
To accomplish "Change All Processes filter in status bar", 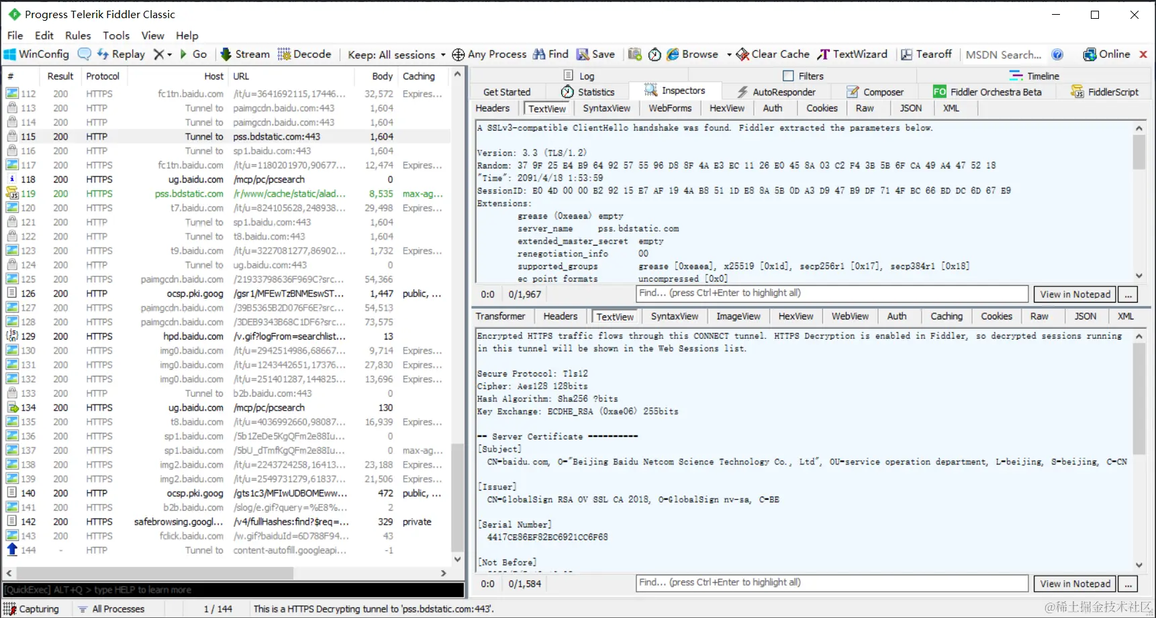I will [x=111, y=609].
